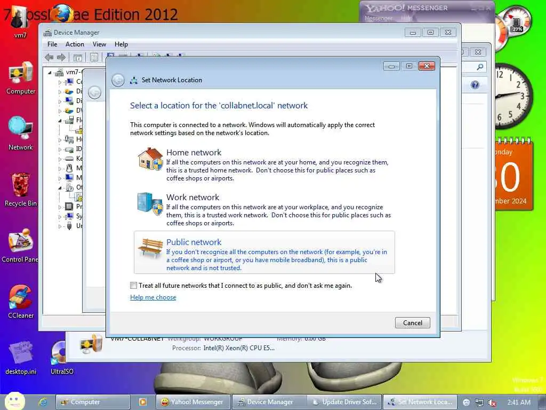Click the calendar desktop gadget
The height and width of the screenshot is (410, 546).
[x=513, y=174]
